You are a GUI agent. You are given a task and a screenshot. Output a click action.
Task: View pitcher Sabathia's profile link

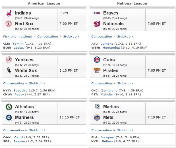click(x=20, y=91)
